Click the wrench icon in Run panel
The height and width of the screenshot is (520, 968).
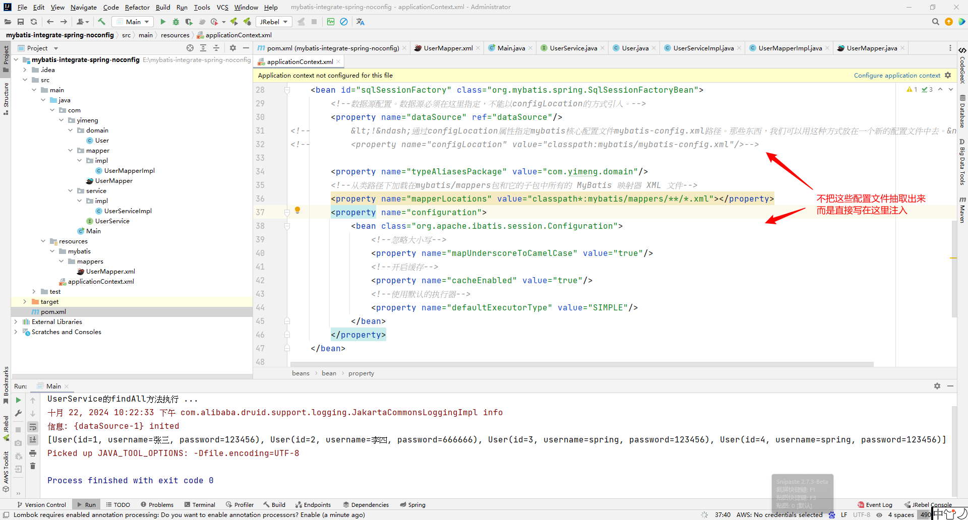[x=18, y=413]
